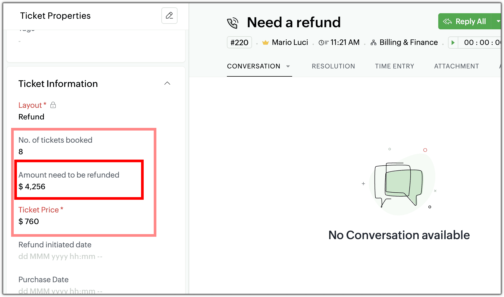Viewport: 504px width, 297px height.
Task: Click the lock icon next to Layout
Action: (53, 105)
